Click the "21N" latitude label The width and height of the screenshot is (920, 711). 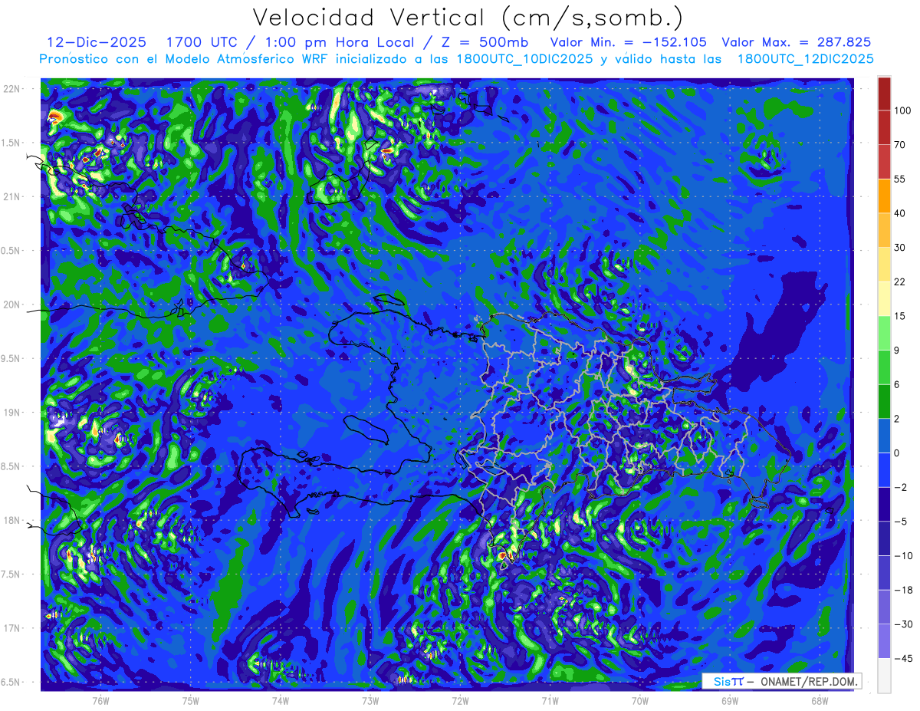tap(13, 196)
